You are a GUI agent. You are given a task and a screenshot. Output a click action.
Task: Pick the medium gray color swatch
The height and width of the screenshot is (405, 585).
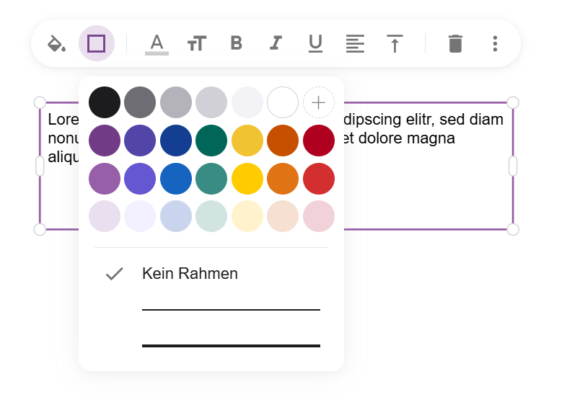[x=176, y=102]
